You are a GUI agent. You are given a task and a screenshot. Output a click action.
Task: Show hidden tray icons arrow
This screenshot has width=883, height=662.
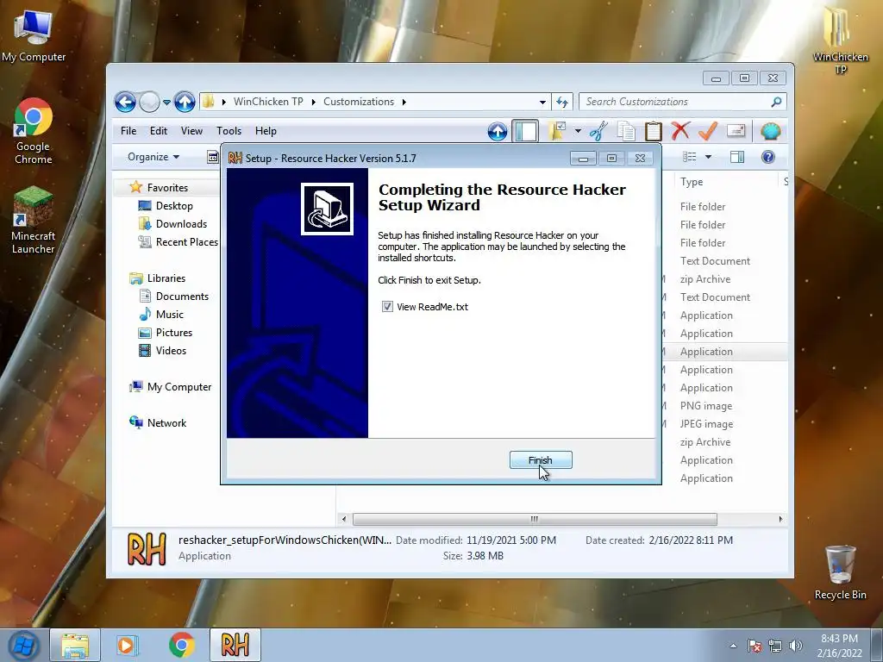733,646
